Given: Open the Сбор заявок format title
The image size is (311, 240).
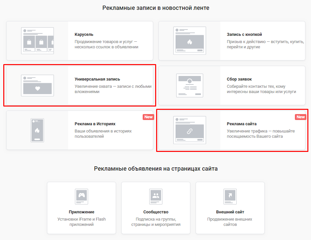Looking at the screenshot, I should click(239, 79).
